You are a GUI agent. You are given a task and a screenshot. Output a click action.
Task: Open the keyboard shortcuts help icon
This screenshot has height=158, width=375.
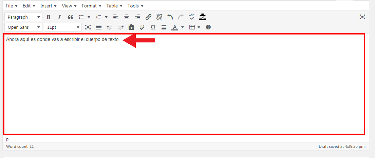[208, 27]
